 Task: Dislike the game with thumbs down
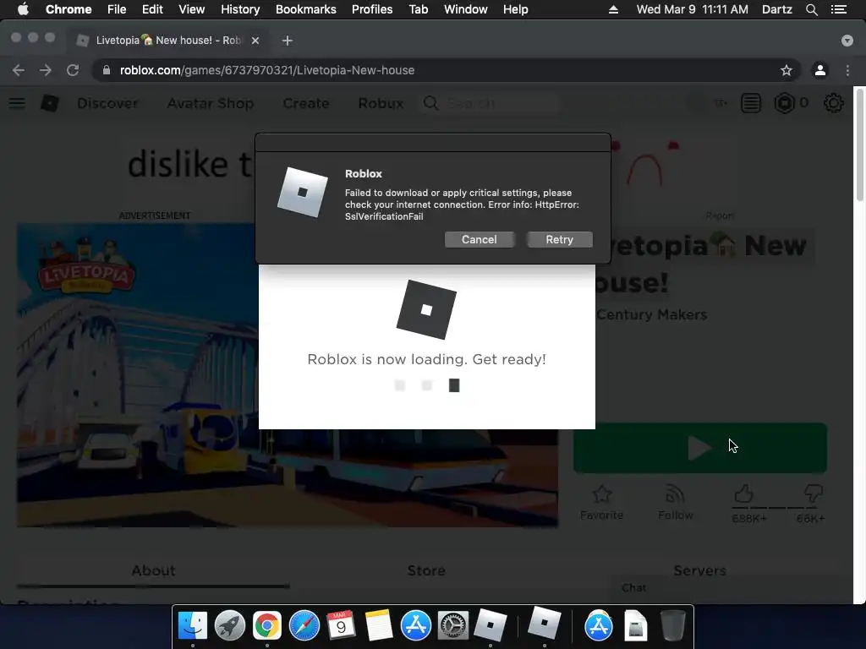[x=814, y=494]
